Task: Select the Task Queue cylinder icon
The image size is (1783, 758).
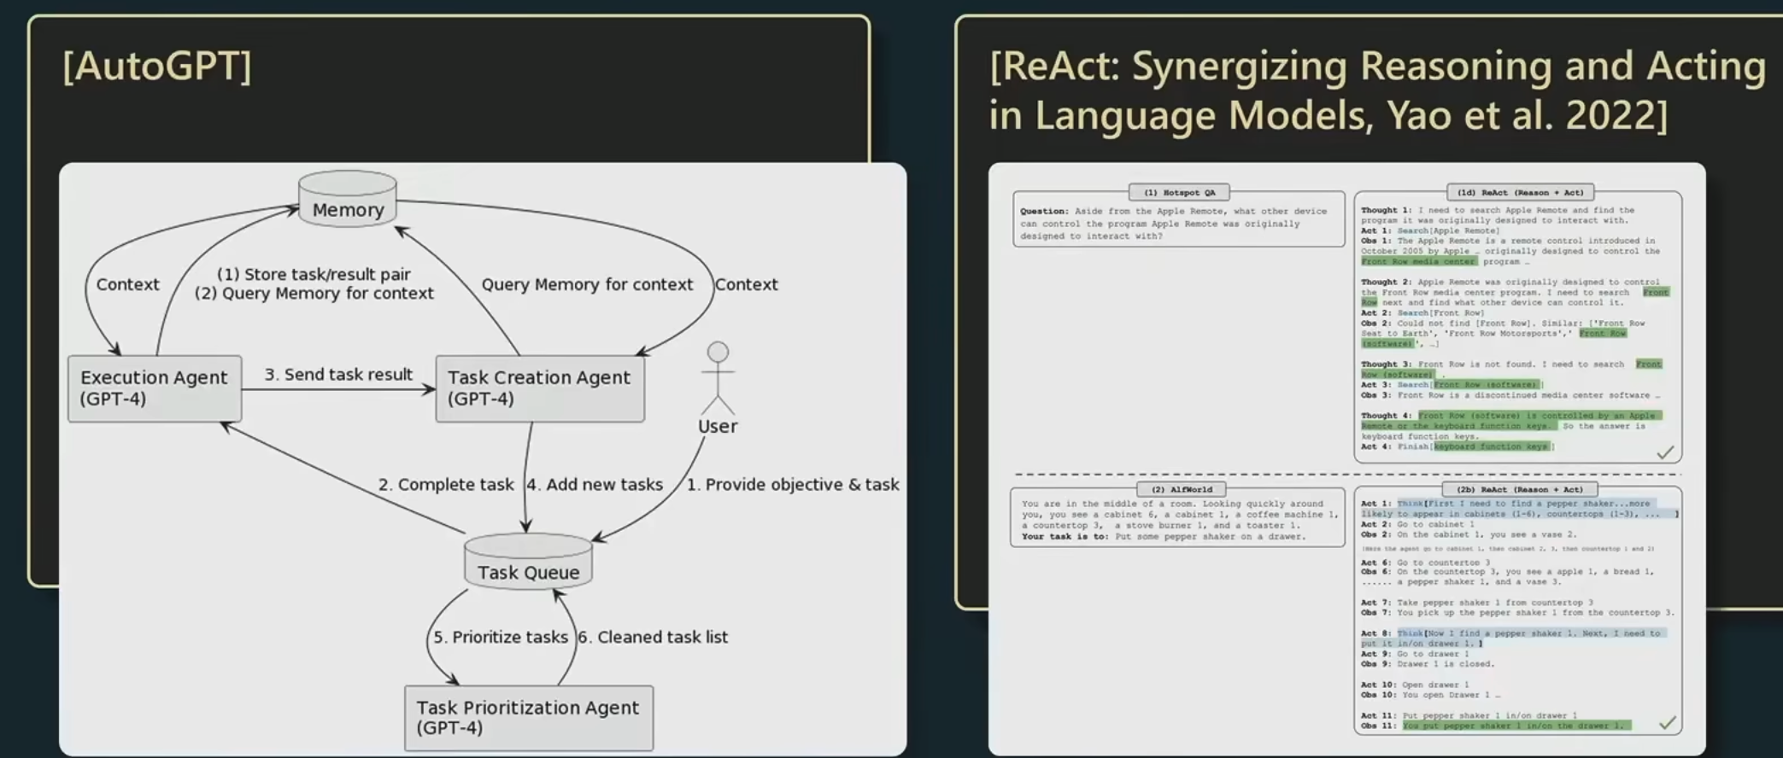Action: 528,562
